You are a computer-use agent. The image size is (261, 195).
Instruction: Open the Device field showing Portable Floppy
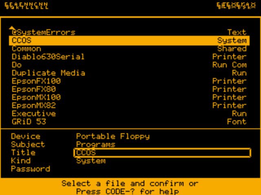pos(113,136)
